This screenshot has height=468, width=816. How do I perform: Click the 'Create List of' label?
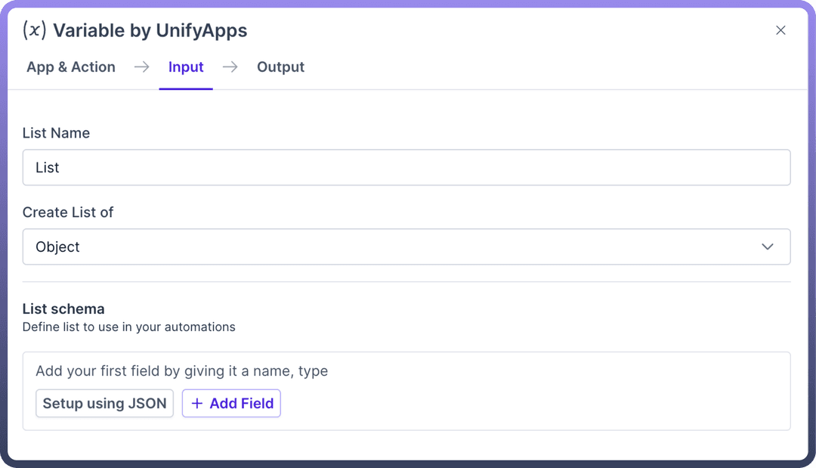68,212
